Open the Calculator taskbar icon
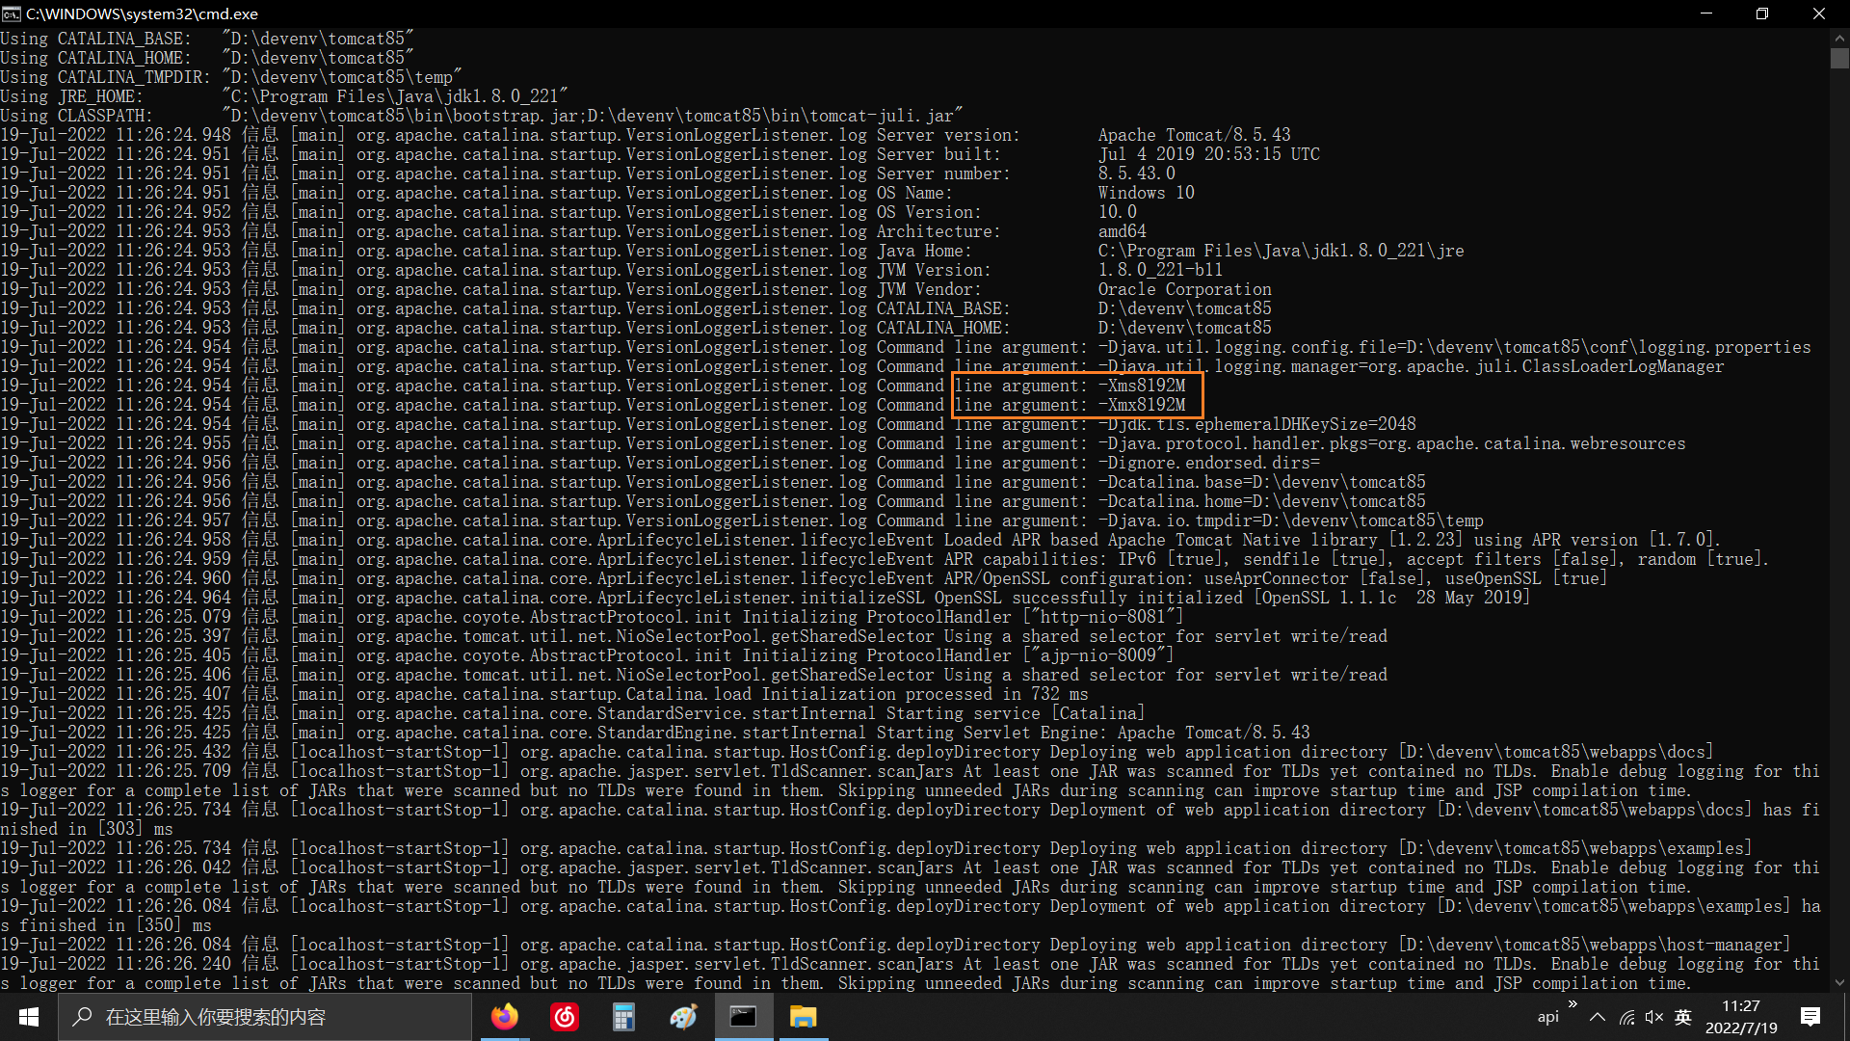This screenshot has height=1041, width=1850. point(623,1017)
